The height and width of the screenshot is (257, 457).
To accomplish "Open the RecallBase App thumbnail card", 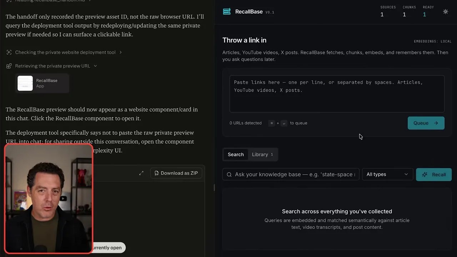I will pyautogui.click(x=42, y=83).
